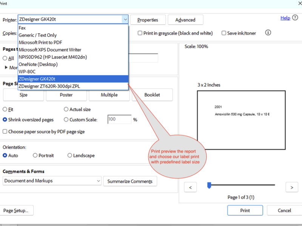Toggle Save ink/toner checkbox
This screenshot has width=302, height=226.
coord(224,33)
